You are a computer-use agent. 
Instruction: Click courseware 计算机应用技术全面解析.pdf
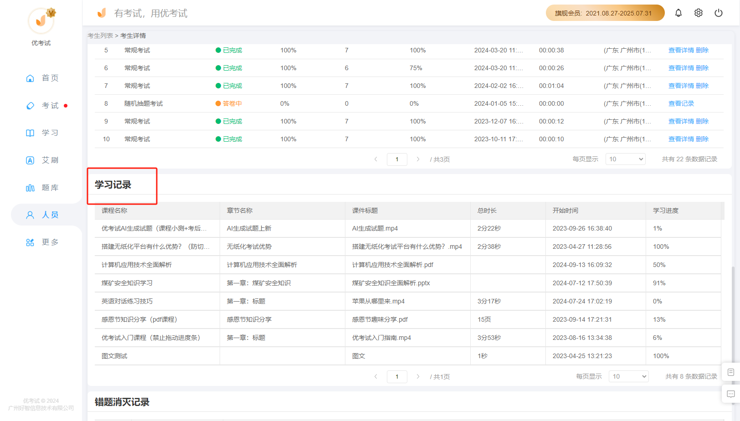point(393,265)
